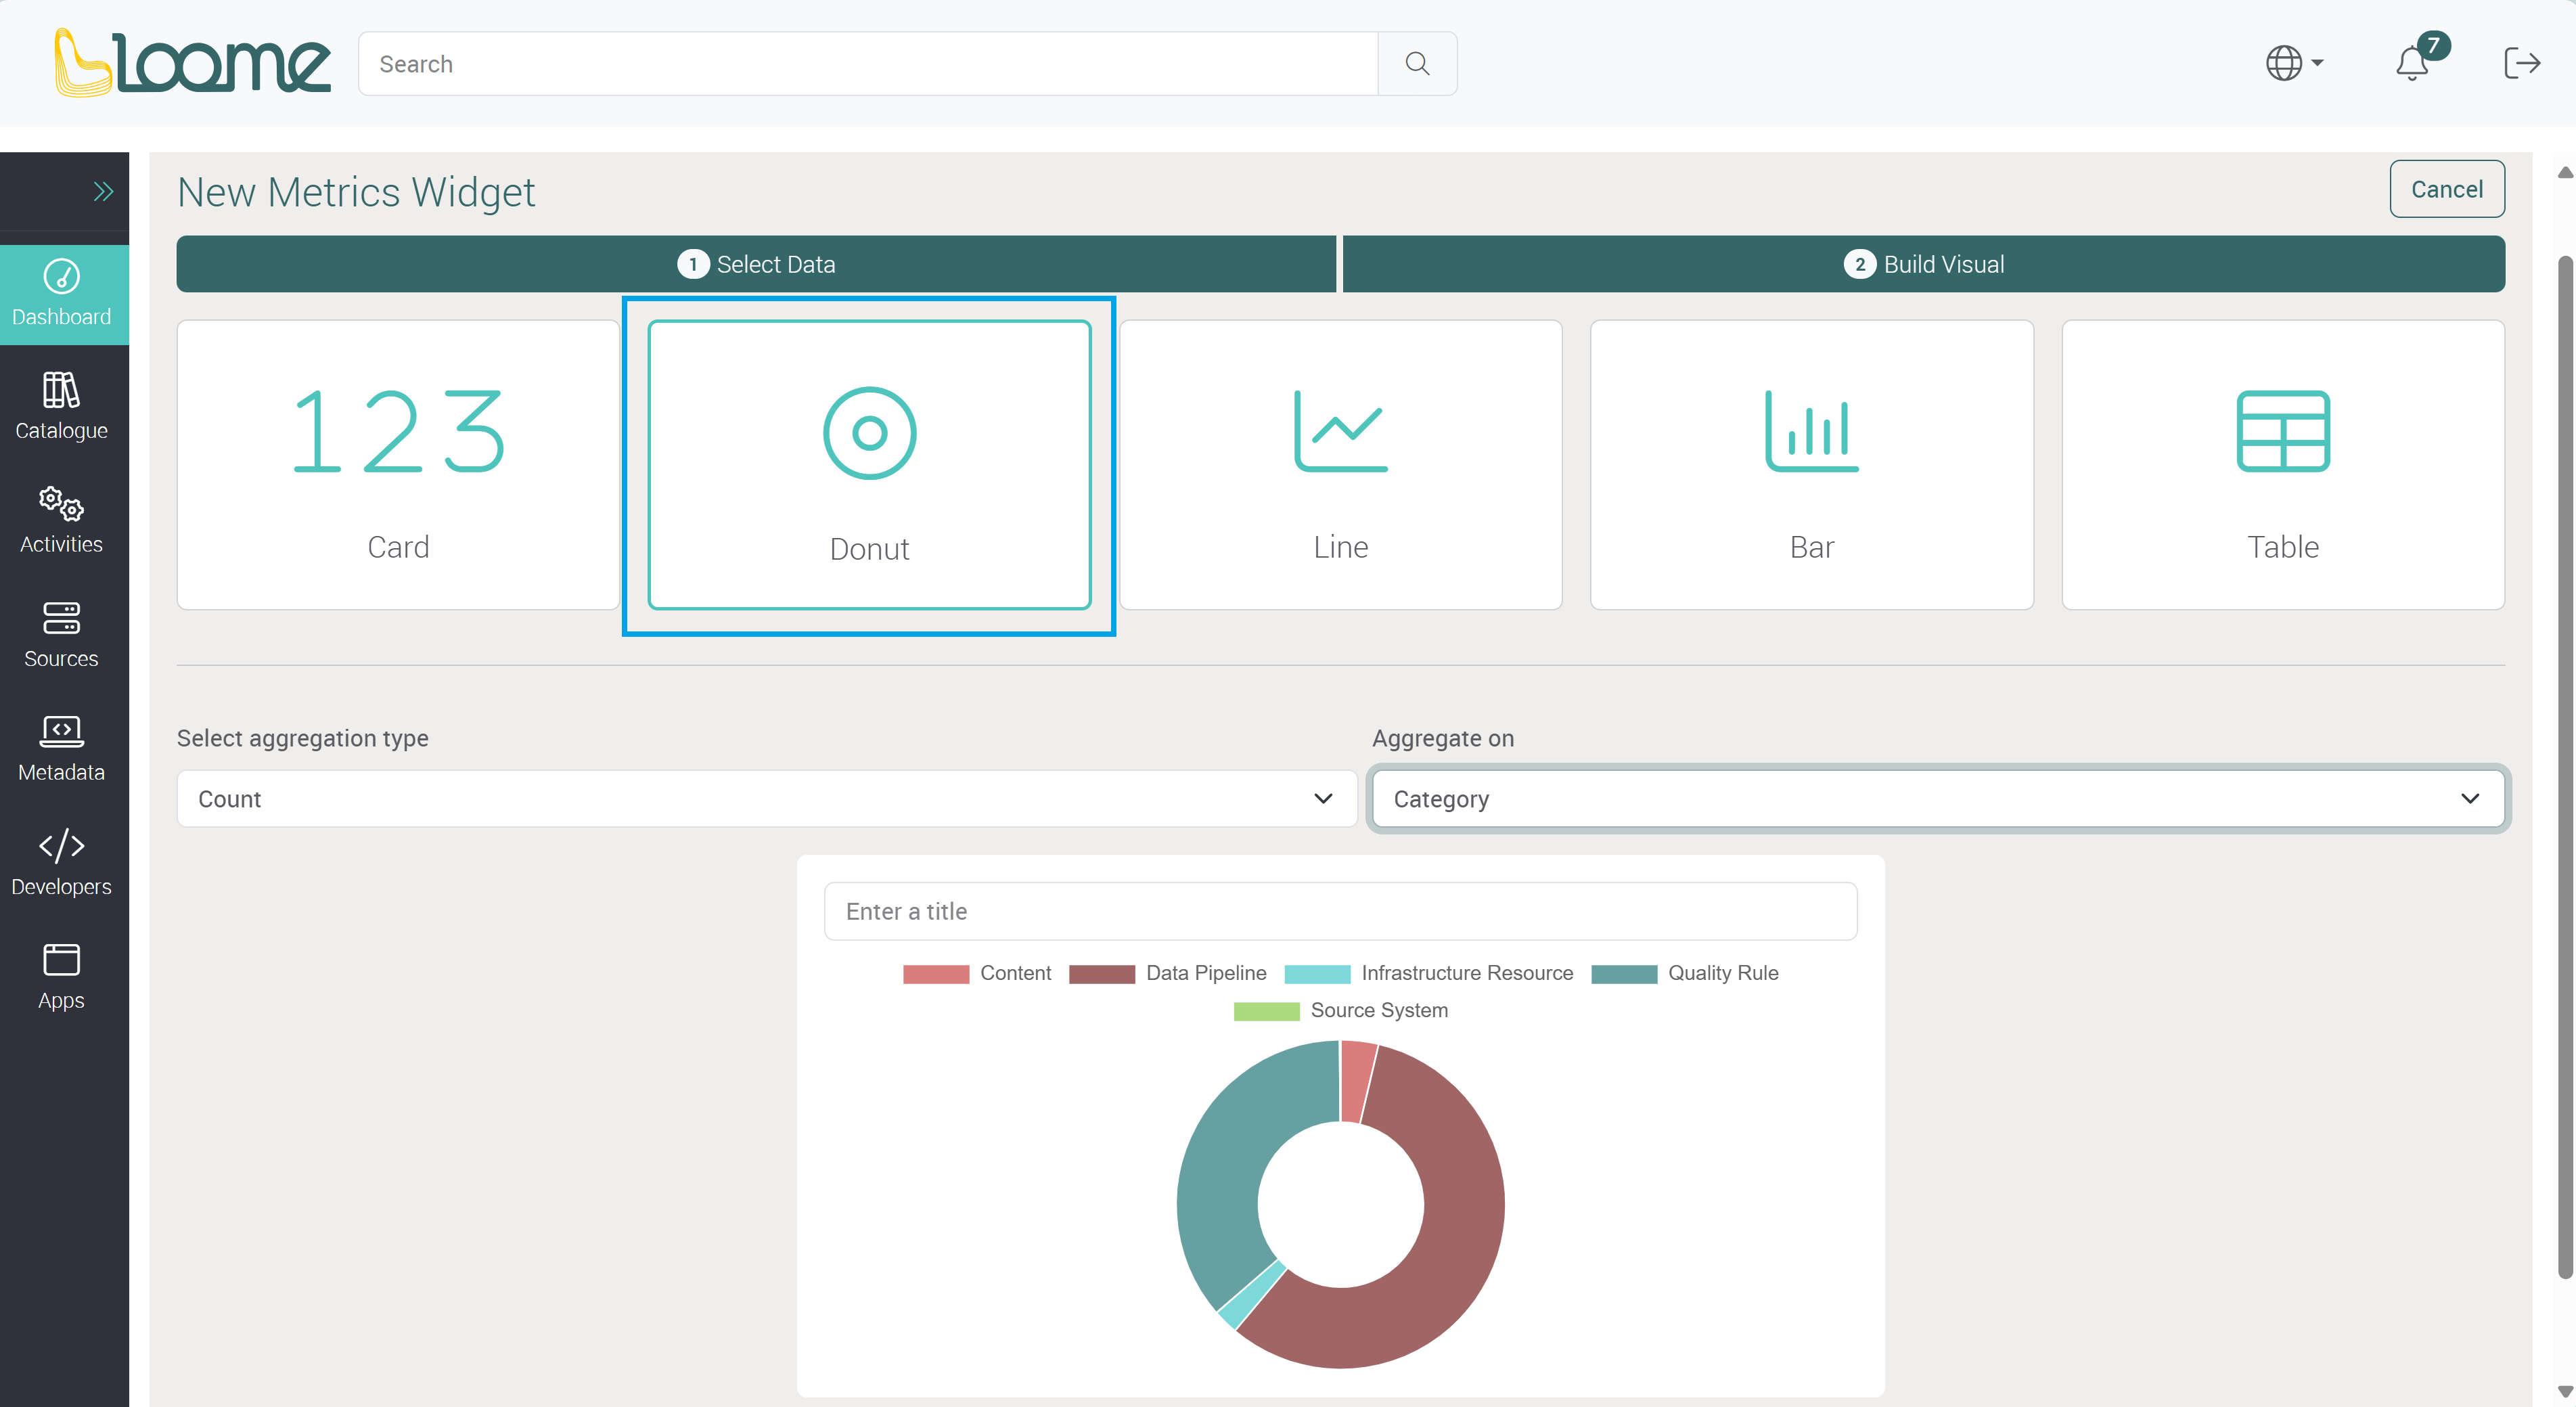This screenshot has height=1407, width=2576.
Task: Open the language globe dropdown
Action: (x=2293, y=64)
